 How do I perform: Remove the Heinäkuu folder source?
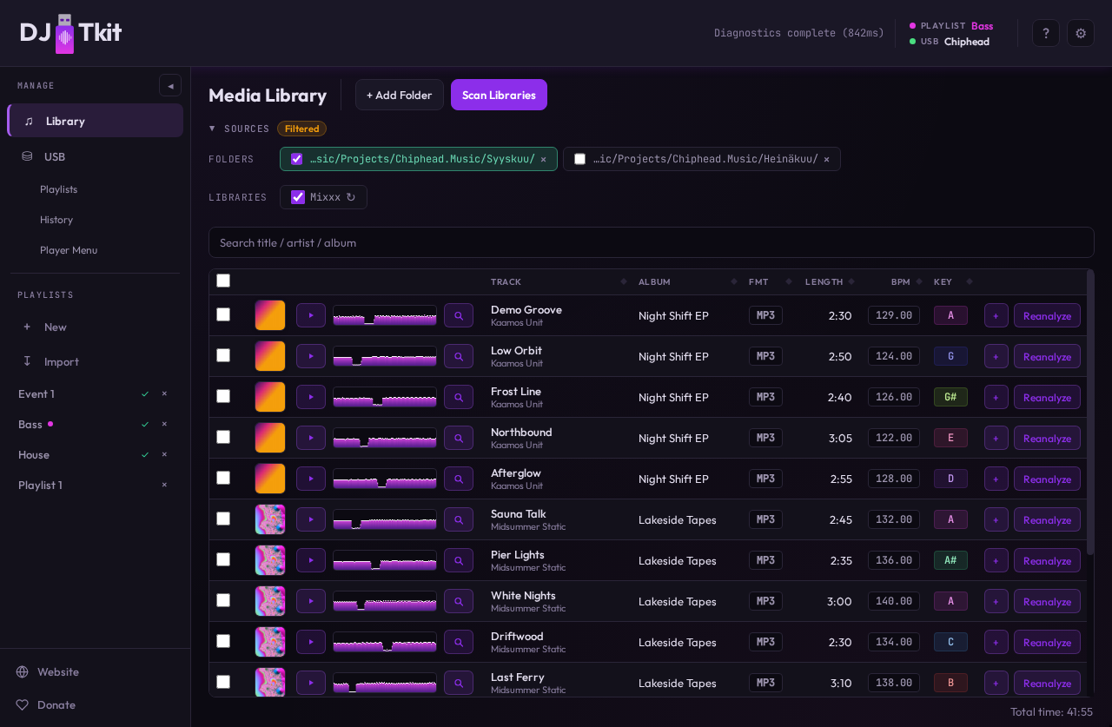pyautogui.click(x=827, y=159)
